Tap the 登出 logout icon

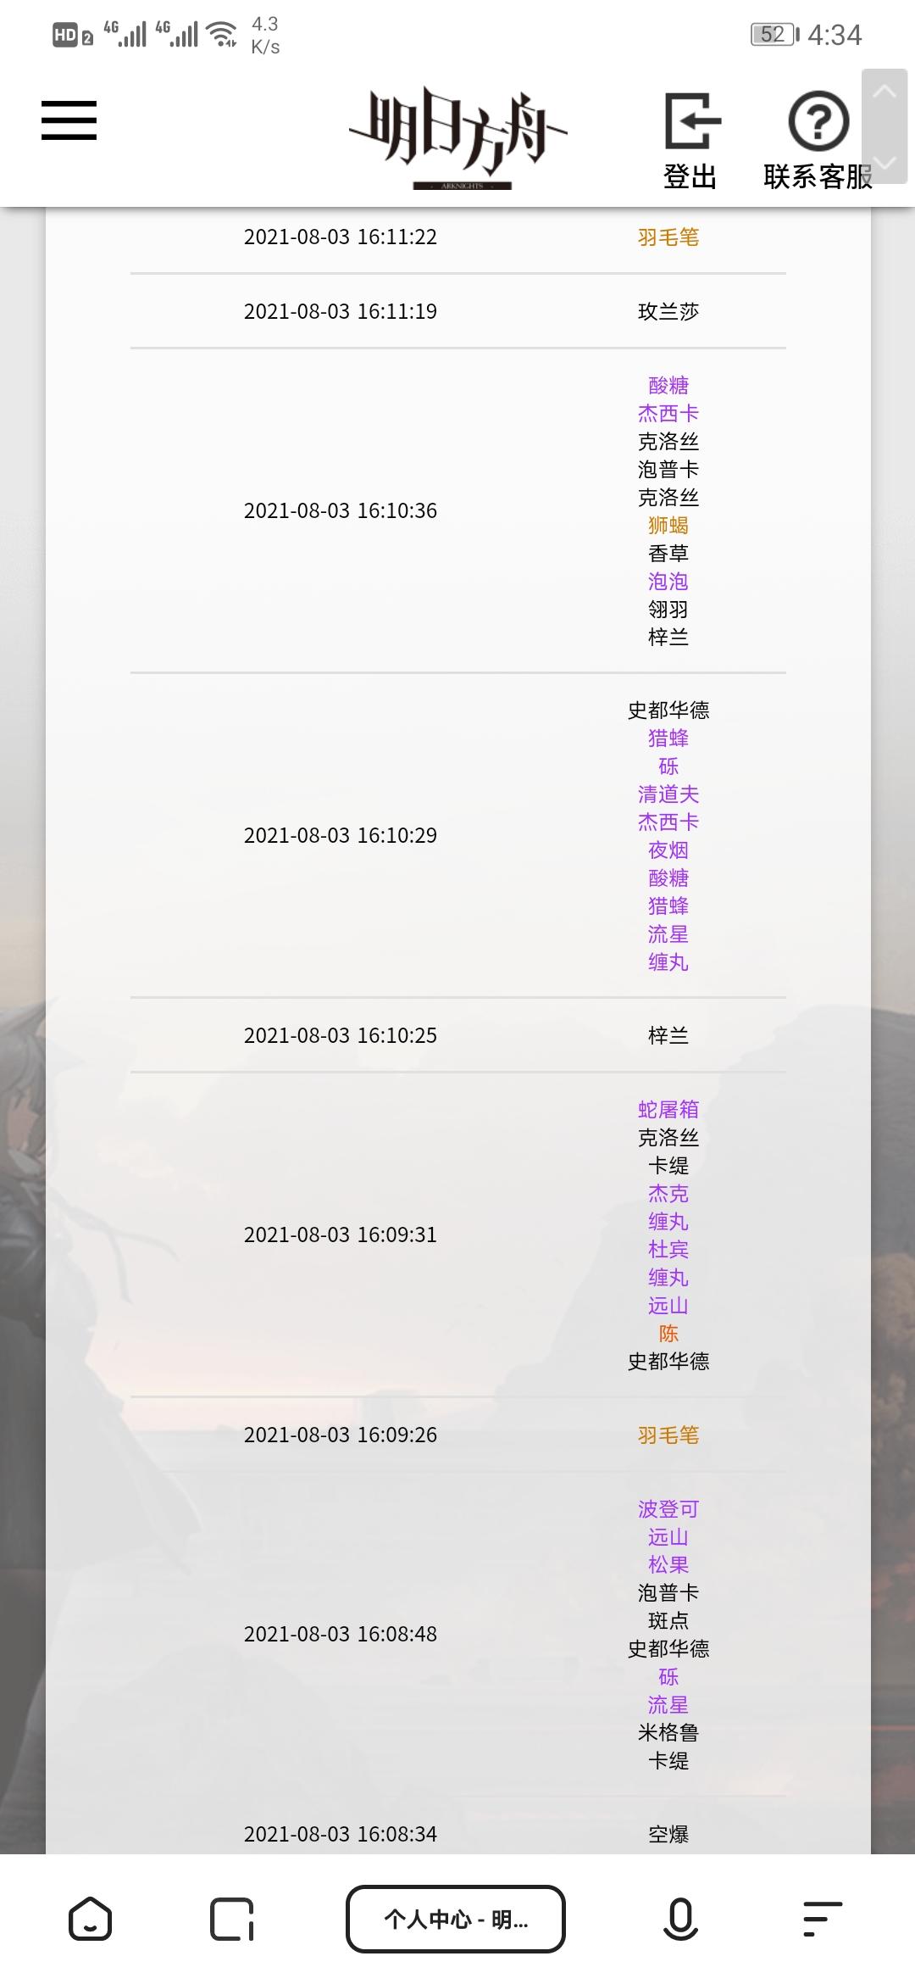[x=691, y=141]
